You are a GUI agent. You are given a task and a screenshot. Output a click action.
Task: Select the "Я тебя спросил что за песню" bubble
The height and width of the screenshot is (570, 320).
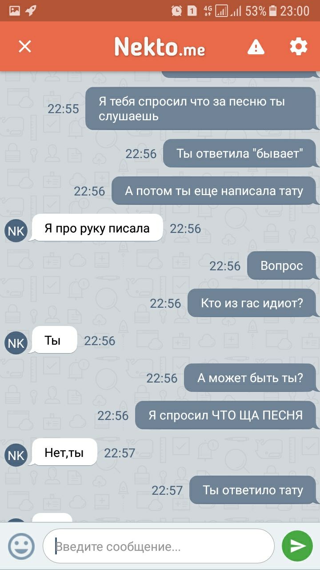pyautogui.click(x=200, y=109)
